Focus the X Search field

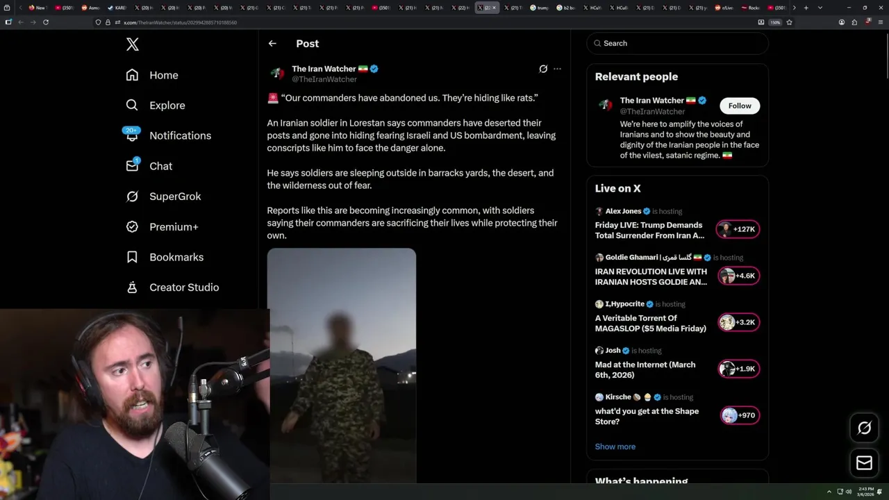pyautogui.click(x=678, y=43)
